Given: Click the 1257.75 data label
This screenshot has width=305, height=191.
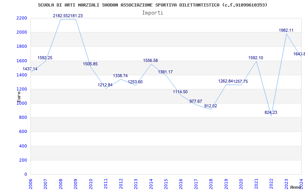Looking at the screenshot, I should coord(241,81).
